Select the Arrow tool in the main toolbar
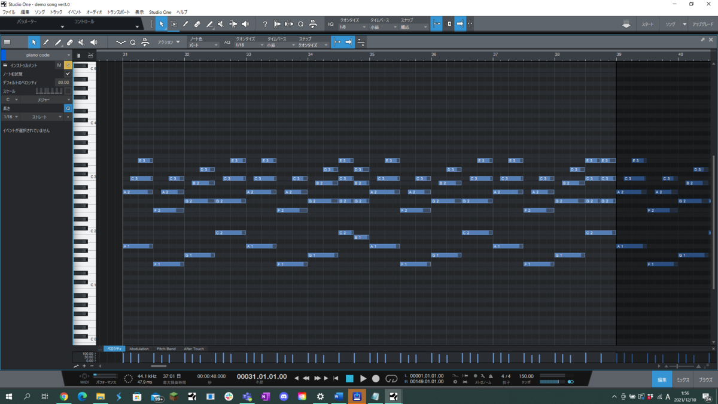This screenshot has height=404, width=718. point(161,24)
